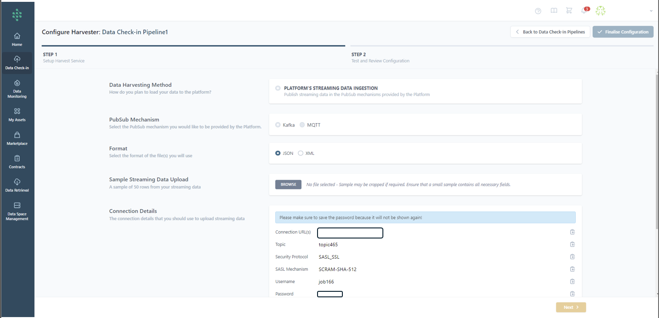
Task: Open the shopping cart icon
Action: pos(569,11)
